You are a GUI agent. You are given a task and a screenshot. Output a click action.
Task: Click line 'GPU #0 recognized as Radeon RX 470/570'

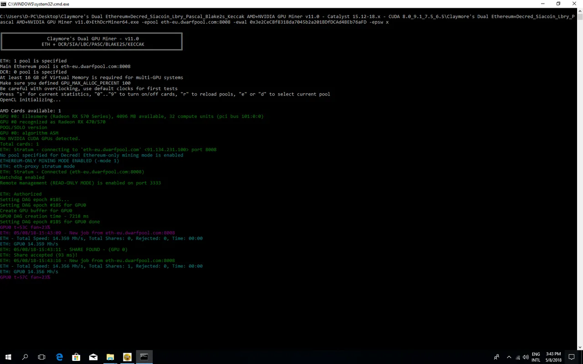[x=53, y=122]
